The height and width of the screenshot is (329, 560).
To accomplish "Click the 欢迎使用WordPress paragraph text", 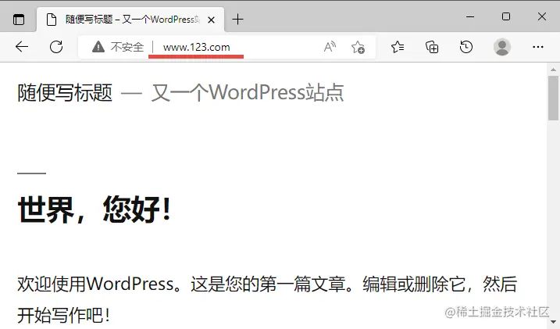I will tap(267, 300).
